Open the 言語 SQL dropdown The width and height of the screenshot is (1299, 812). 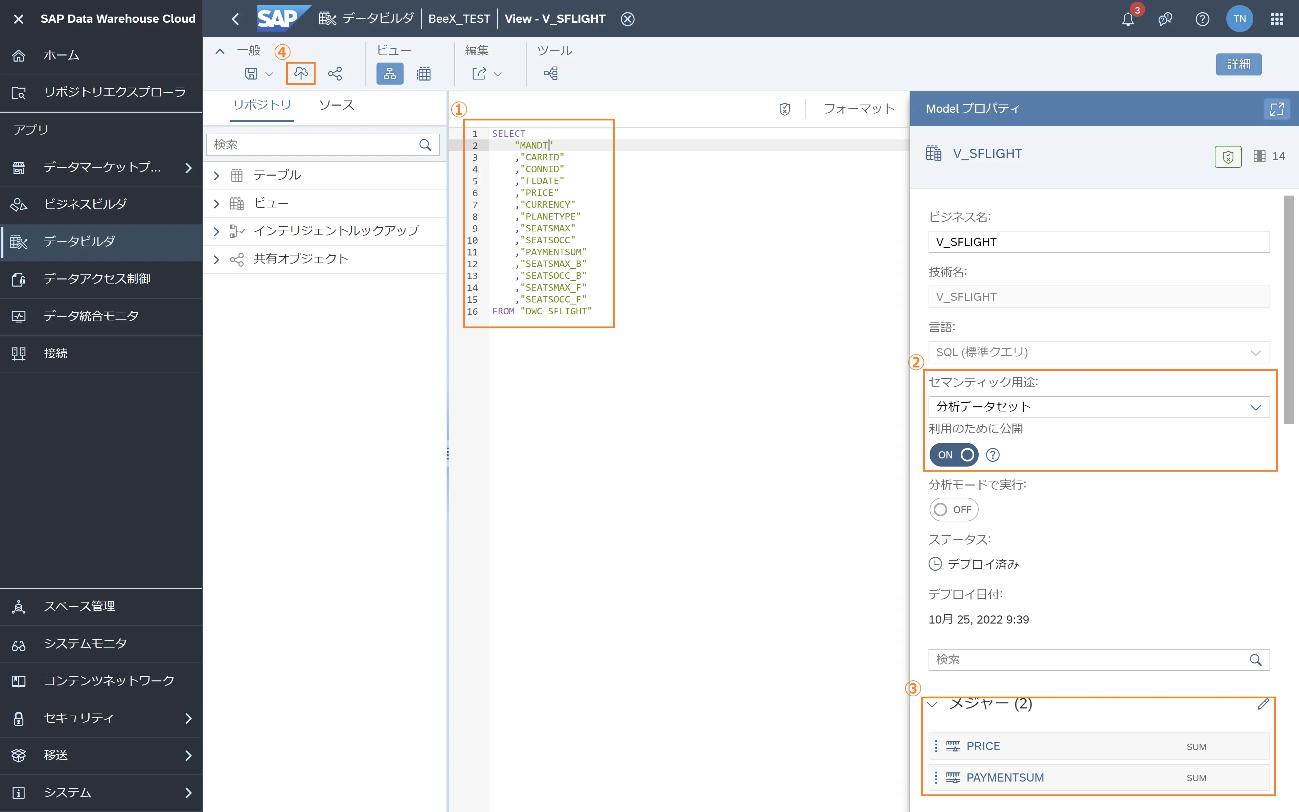click(1099, 352)
